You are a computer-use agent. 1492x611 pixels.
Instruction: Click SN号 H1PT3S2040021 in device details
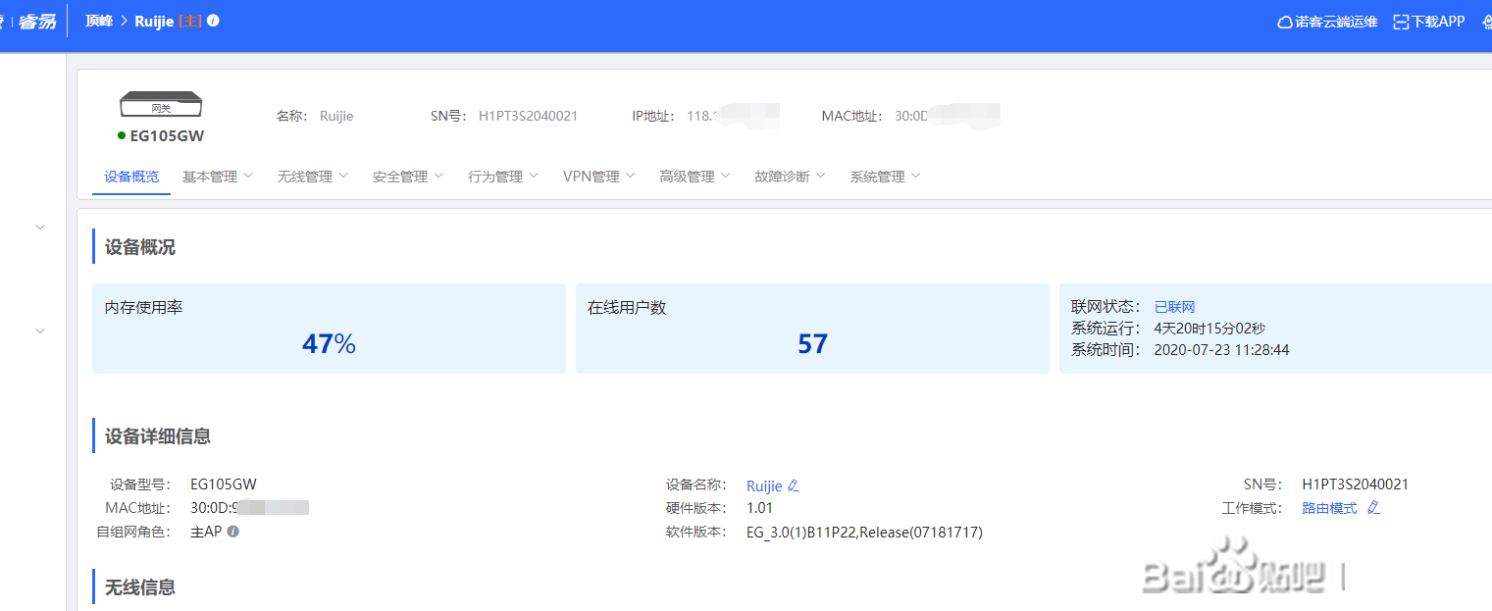point(1356,484)
